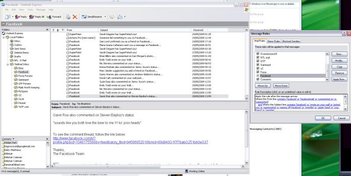Viewport: 351px width, 176px height.
Task: Select the Actions Pro [new name!] message
Action: [x=140, y=38]
